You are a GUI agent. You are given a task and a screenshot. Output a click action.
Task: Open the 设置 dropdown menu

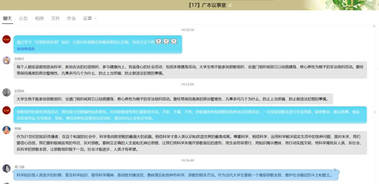click(90, 18)
